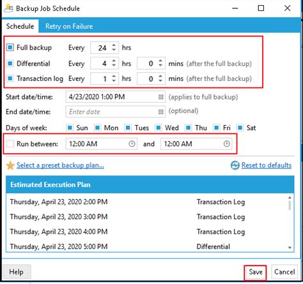
Task: Toggle the Transaction log checkbox
Action: tap(10, 78)
